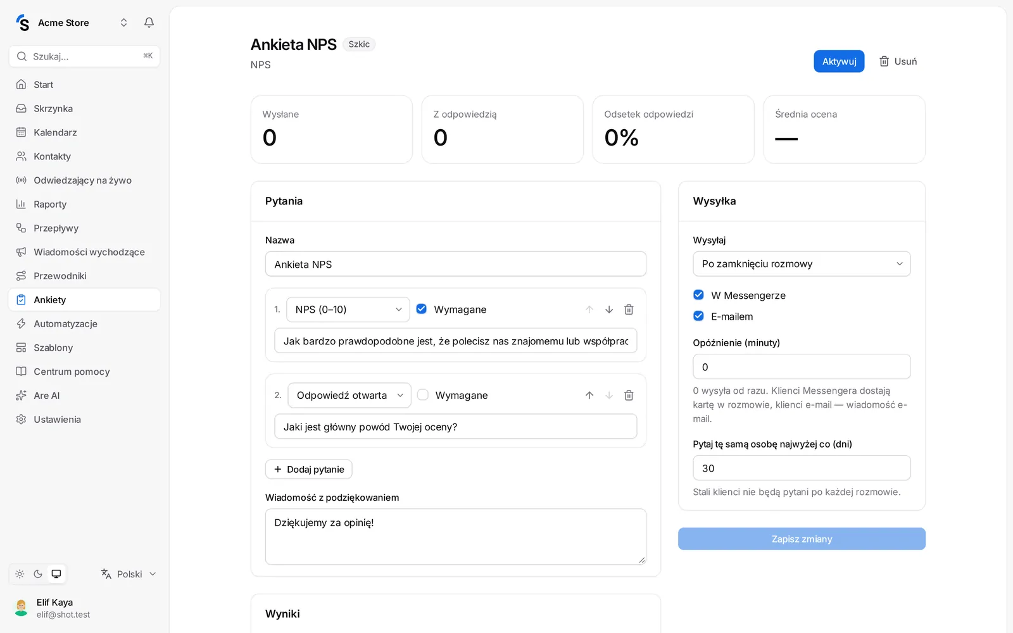Viewport: 1013px width, 633px height.
Task: Move question 1 down with arrow
Action: (x=609, y=310)
